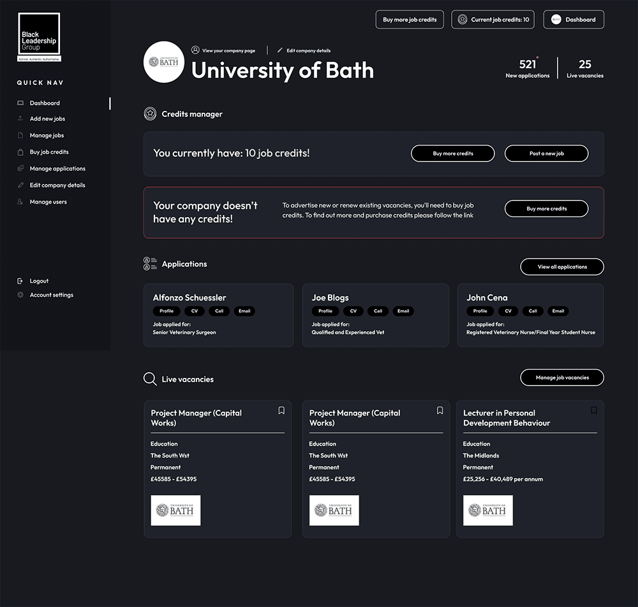
Task: Click the Black Leadership Group logo
Action: (x=39, y=37)
